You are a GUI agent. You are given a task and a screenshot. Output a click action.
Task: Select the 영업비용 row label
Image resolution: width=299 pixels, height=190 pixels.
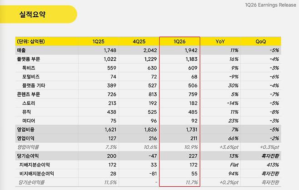coord(25,129)
